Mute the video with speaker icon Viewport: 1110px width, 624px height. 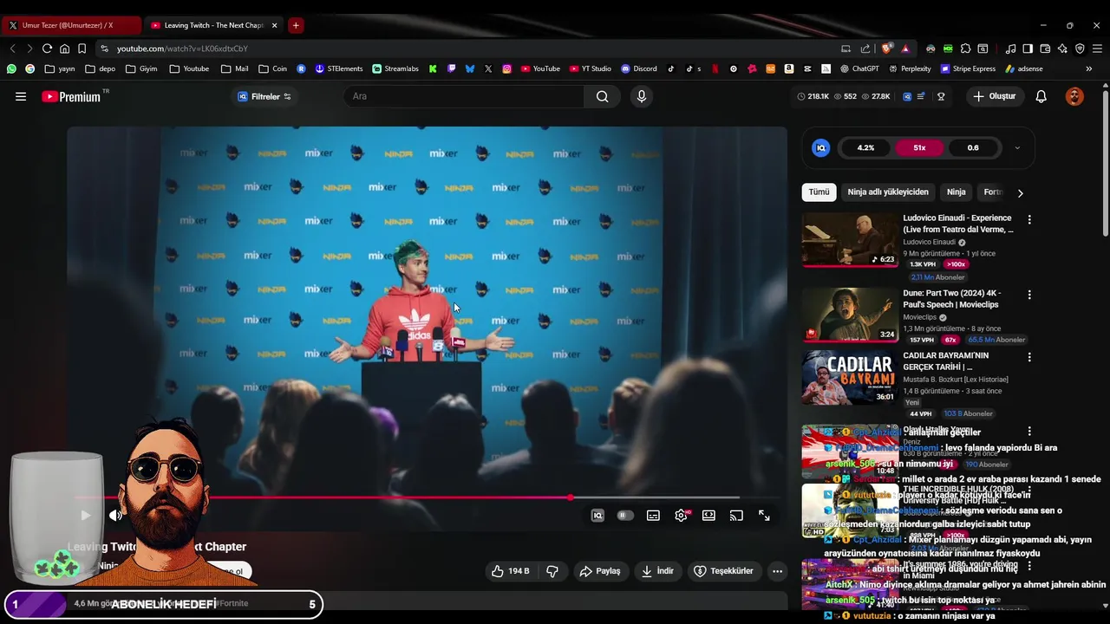[x=114, y=516]
